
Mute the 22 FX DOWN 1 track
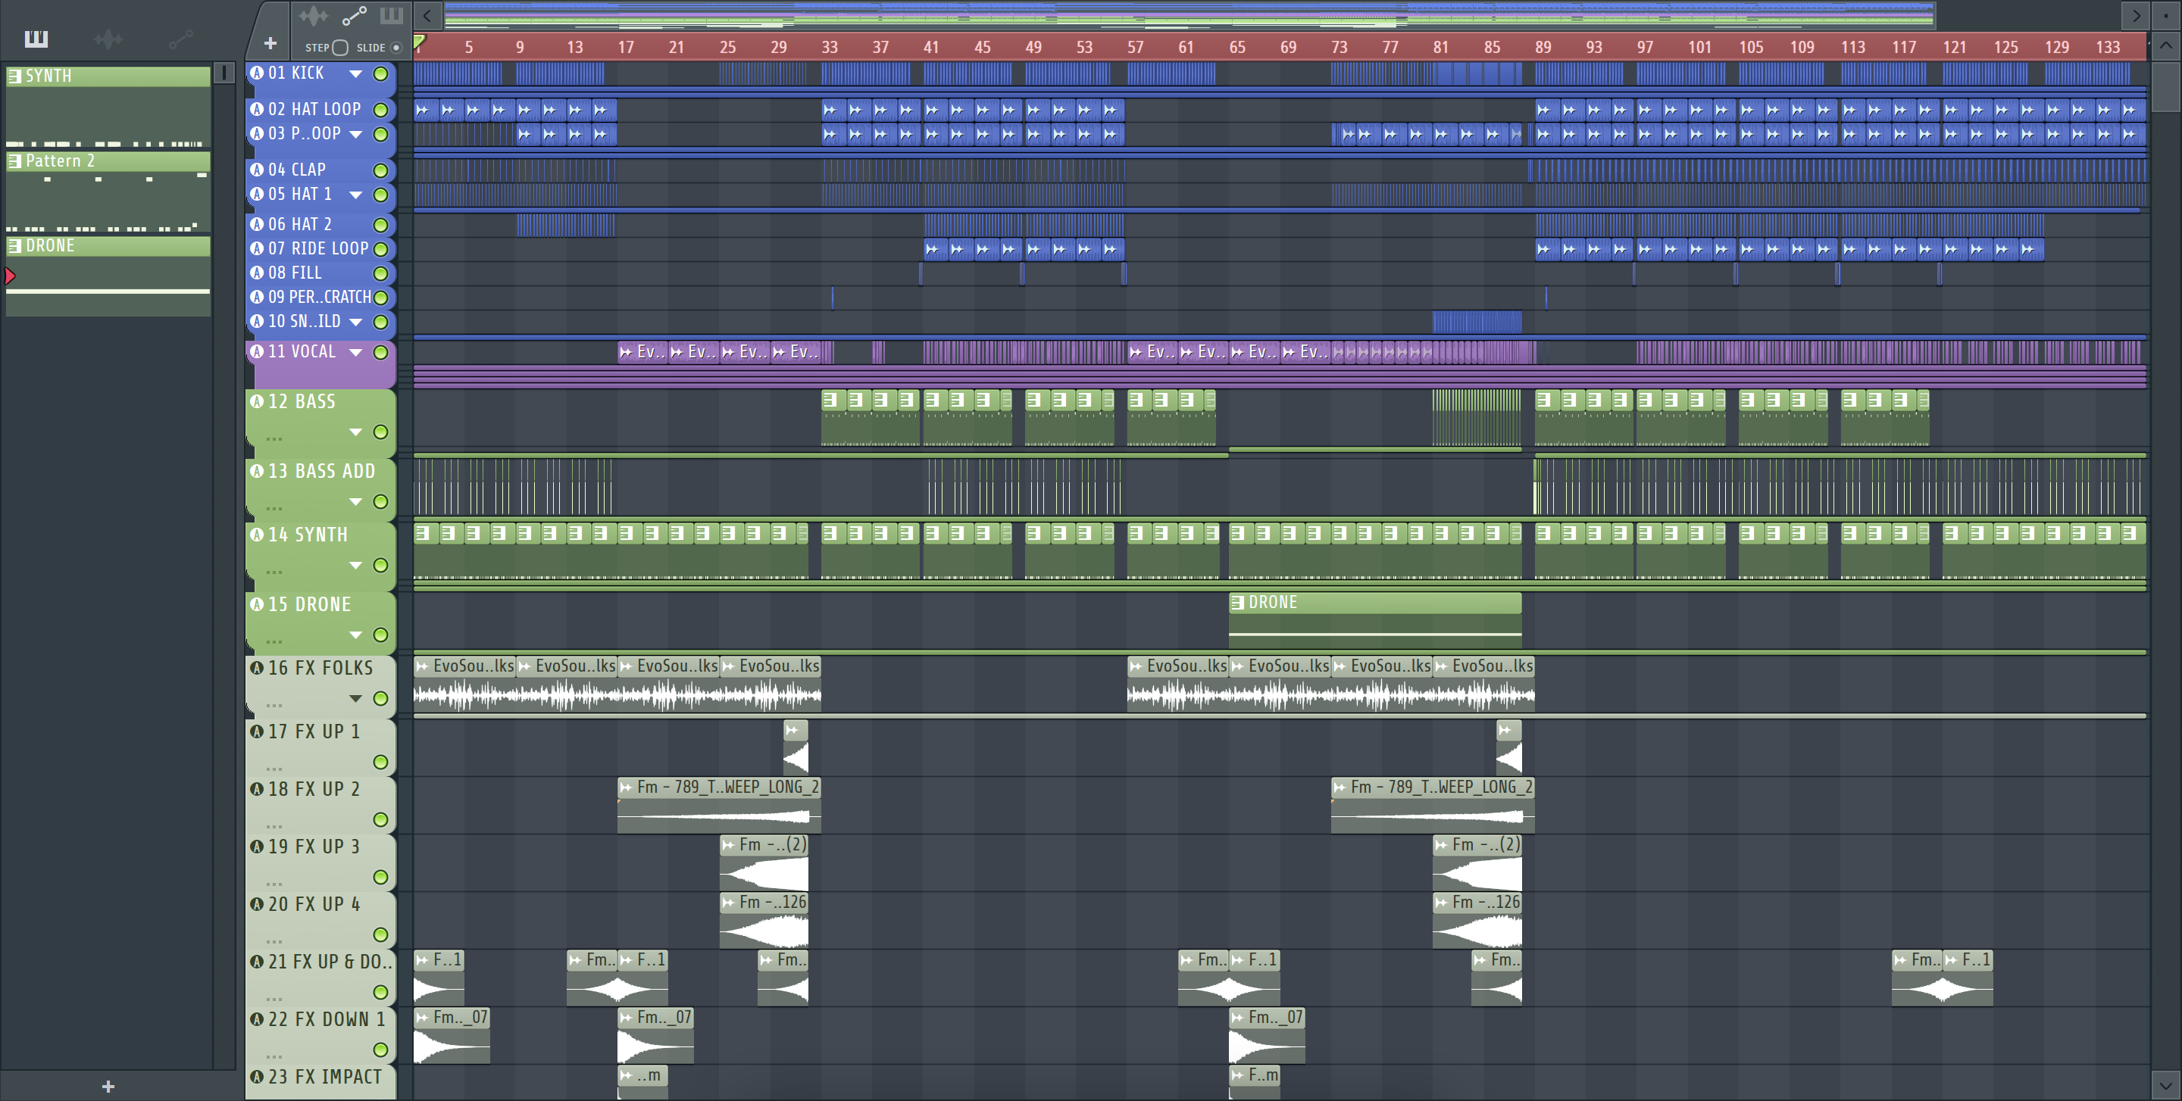(x=381, y=1050)
